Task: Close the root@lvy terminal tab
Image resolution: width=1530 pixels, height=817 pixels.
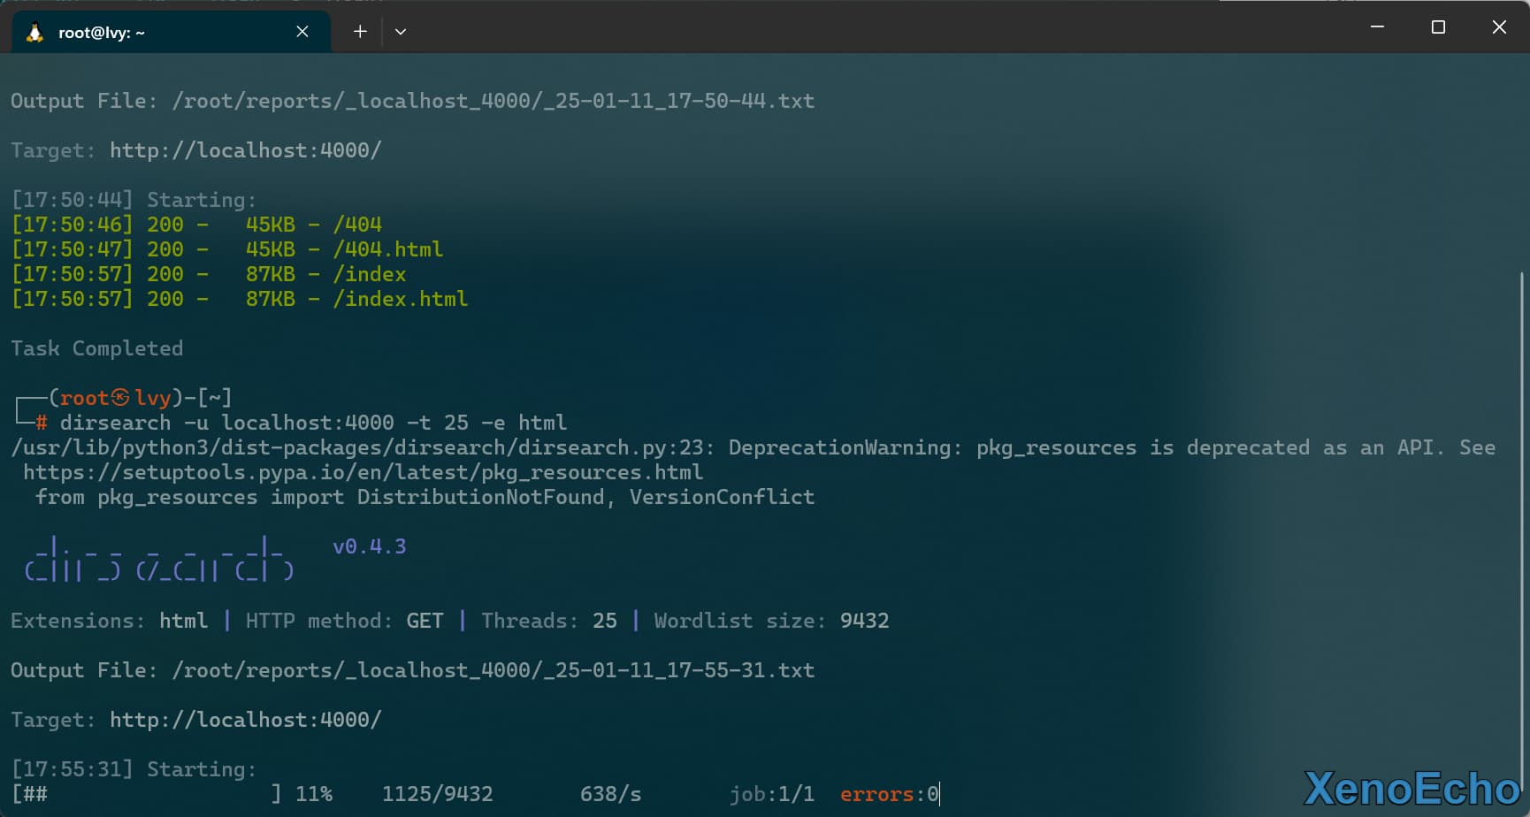Action: (302, 32)
